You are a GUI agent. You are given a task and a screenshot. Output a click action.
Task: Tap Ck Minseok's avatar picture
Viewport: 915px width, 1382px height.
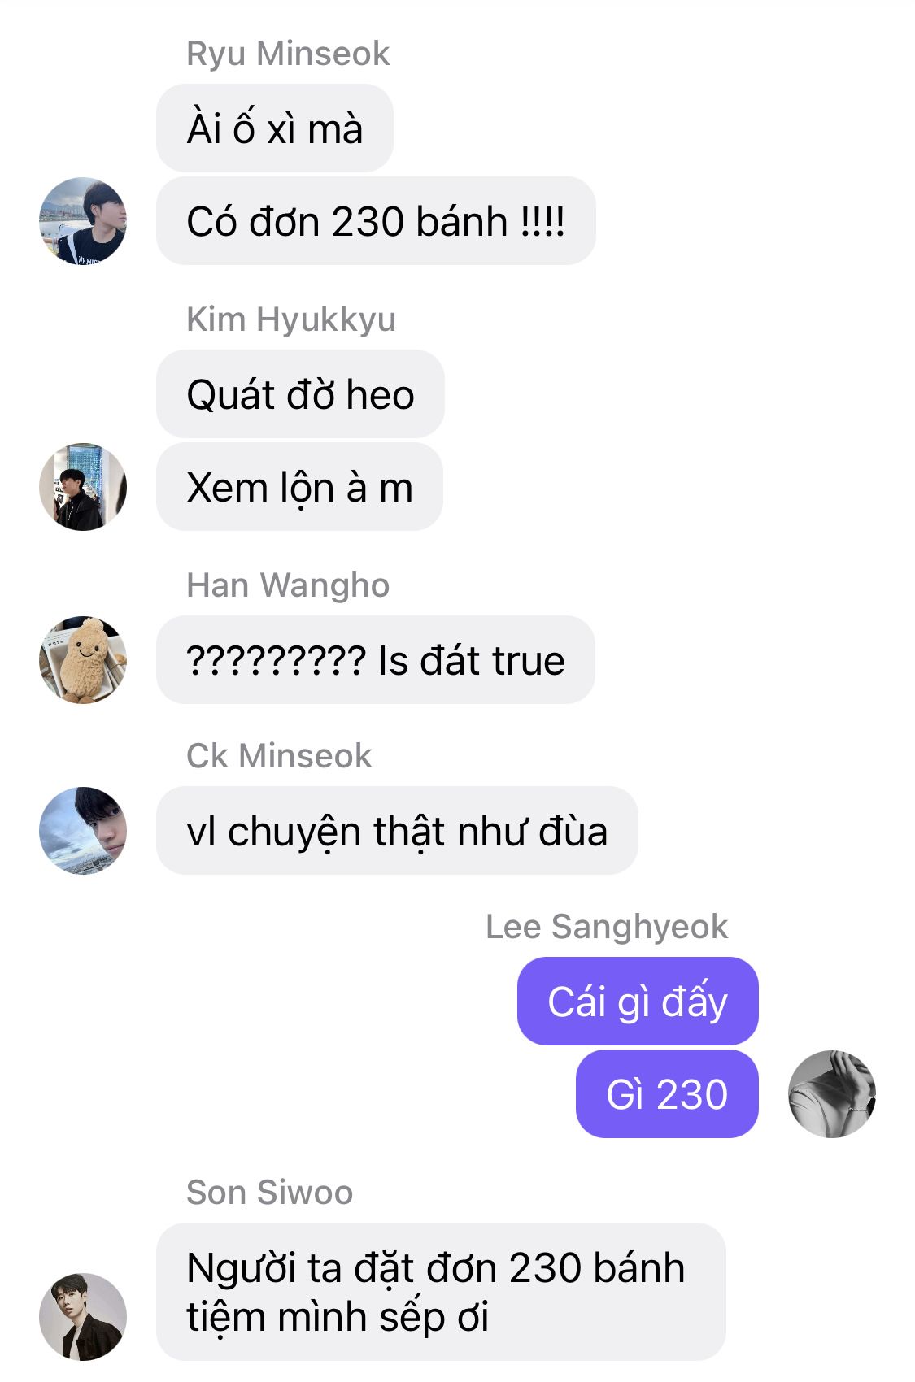click(x=83, y=830)
